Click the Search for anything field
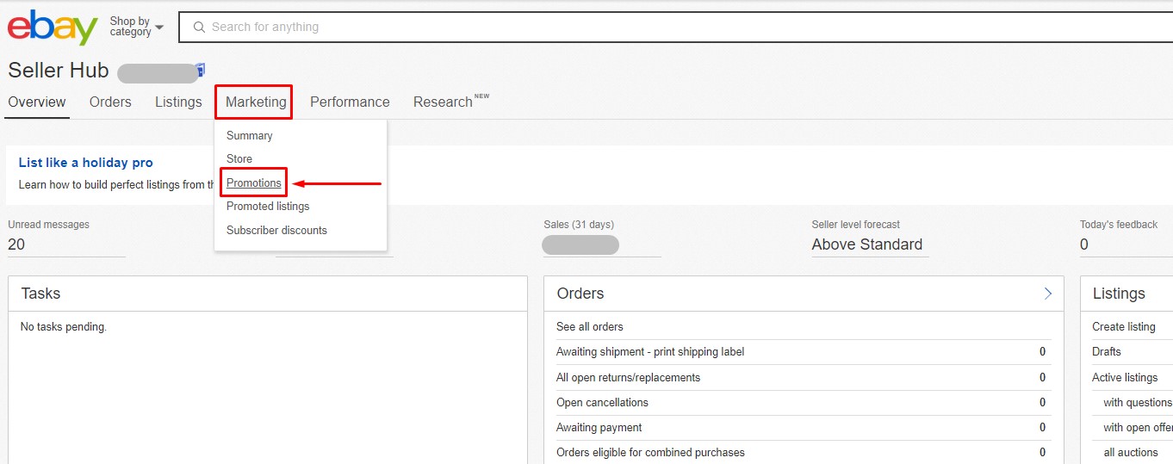This screenshot has width=1173, height=464. 676,28
